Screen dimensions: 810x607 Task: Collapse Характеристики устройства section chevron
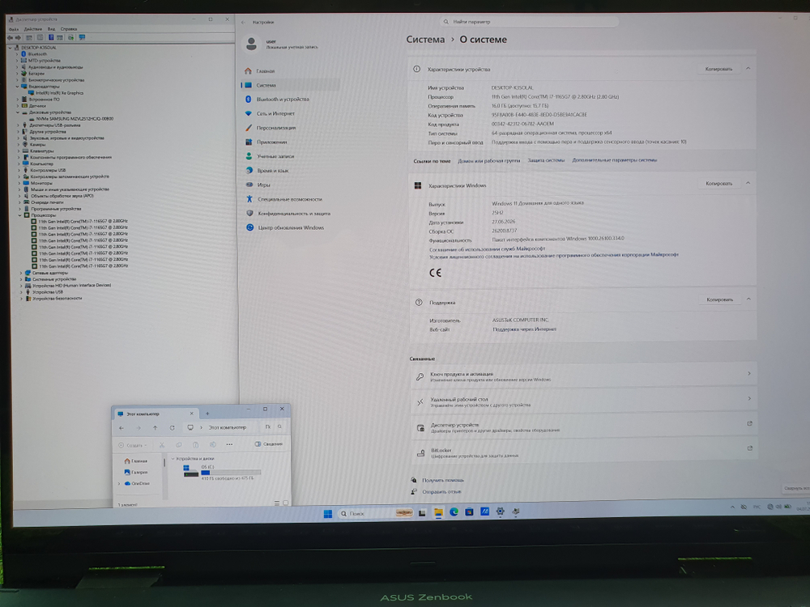748,68
